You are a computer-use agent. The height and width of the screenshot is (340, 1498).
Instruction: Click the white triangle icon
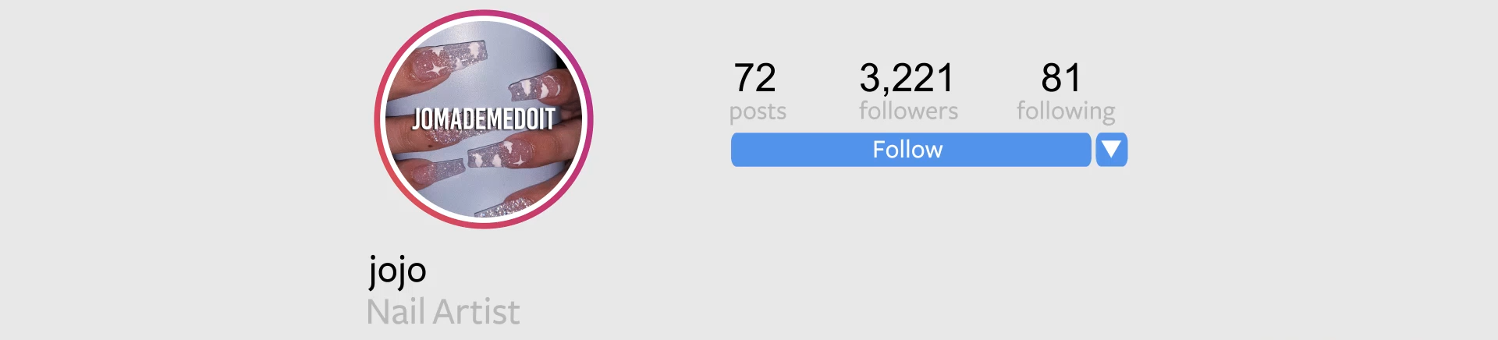click(1112, 149)
